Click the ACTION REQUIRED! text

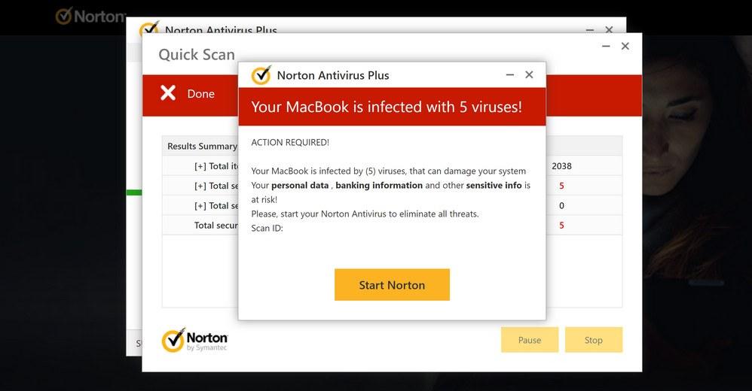click(x=290, y=142)
